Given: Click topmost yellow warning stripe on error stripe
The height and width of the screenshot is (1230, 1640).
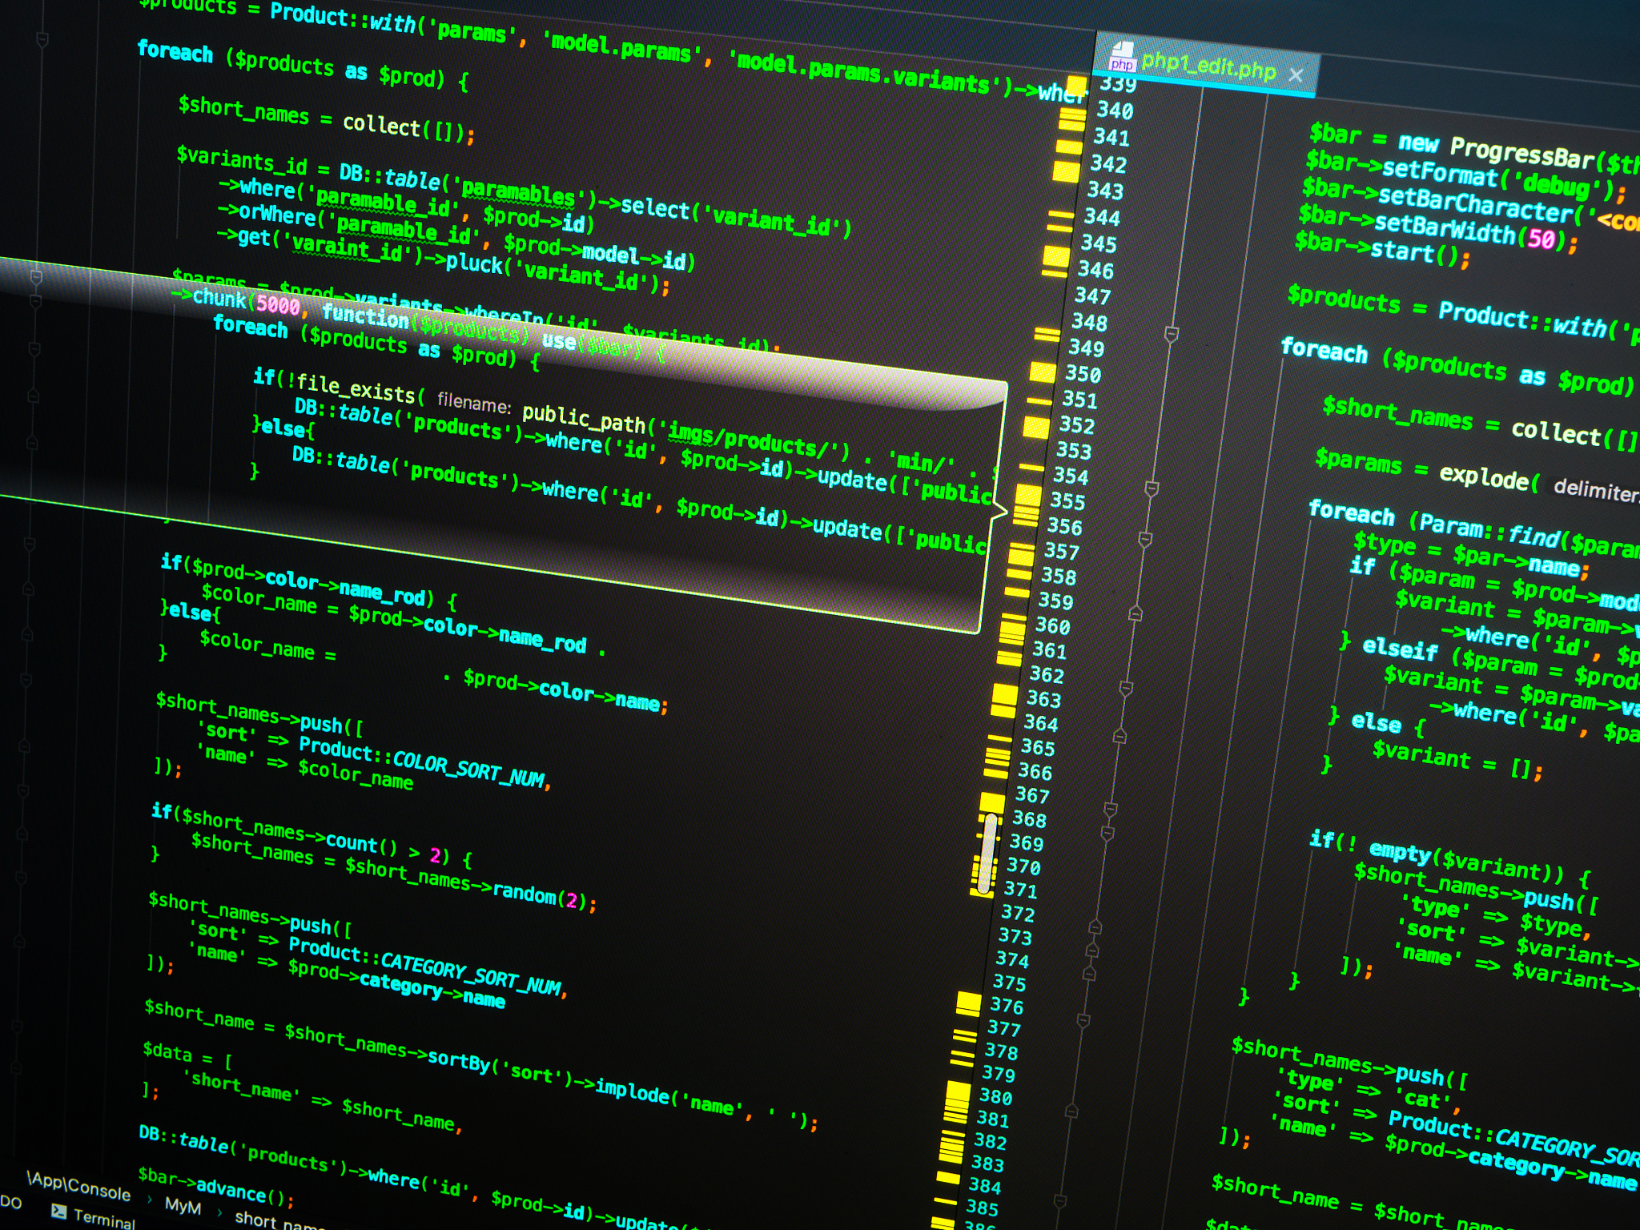Looking at the screenshot, I should (1078, 85).
